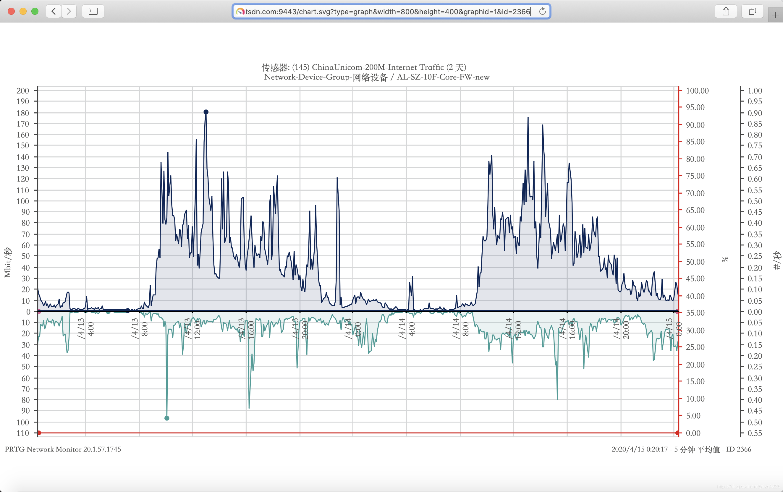Click the green macOS fullscreen window button
The image size is (783, 492).
35,11
